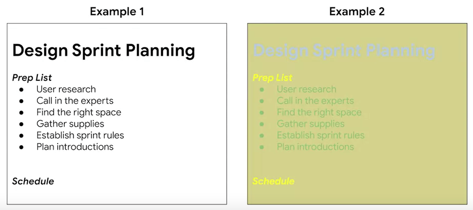Click the Example 1 heading
Screen dimensions: 473x210
(117, 12)
